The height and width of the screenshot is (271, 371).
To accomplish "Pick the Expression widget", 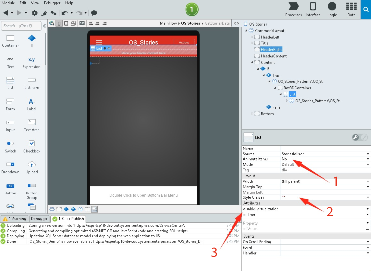I will (x=31, y=62).
